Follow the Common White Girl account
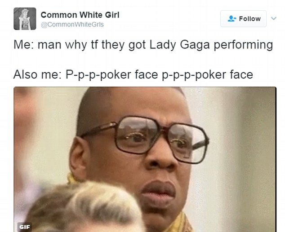Screen dimensions: 285x232 [243, 19]
